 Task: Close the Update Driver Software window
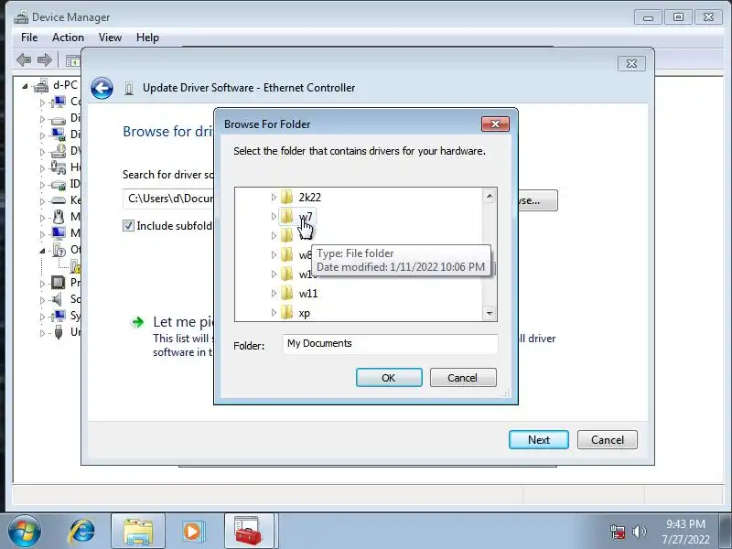point(631,63)
